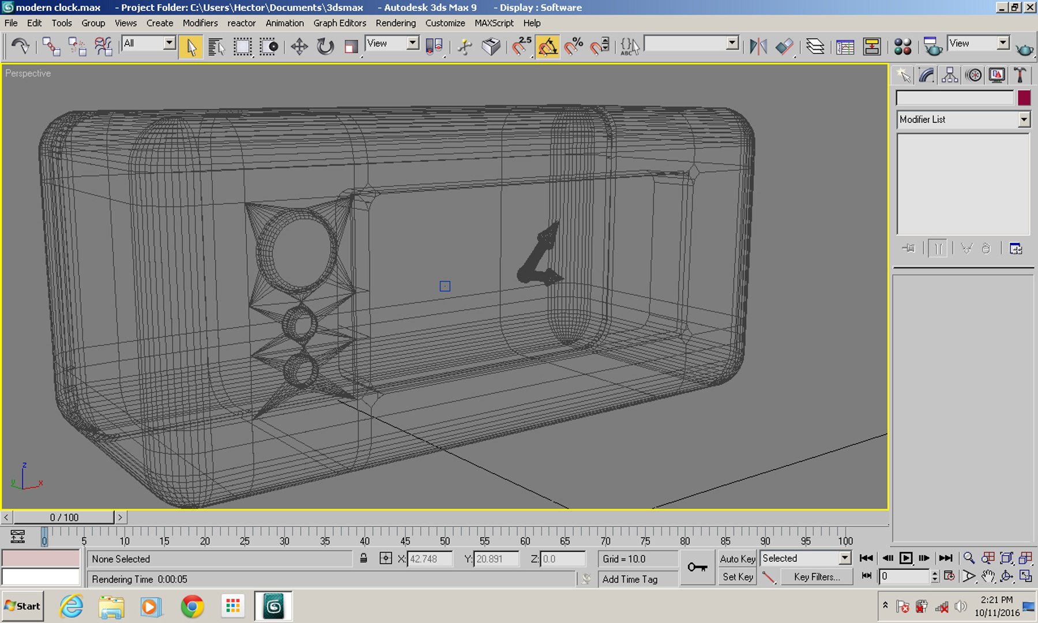Screen dimensions: 1038x623
Task: Click the Set Key button
Action: point(738,577)
